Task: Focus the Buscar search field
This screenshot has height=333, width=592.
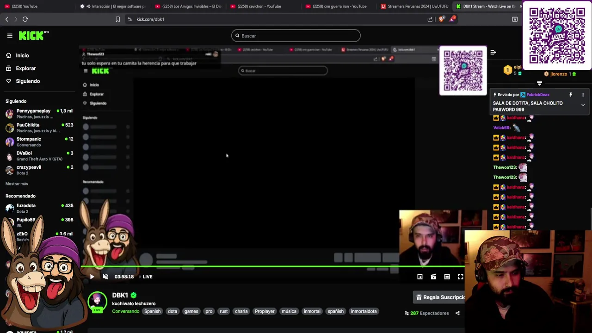Action: coord(296,36)
